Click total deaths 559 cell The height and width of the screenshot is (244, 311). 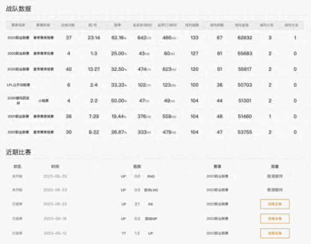(x=169, y=116)
